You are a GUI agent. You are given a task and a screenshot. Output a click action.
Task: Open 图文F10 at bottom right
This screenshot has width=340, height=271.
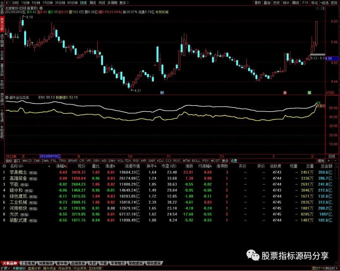(318, 268)
